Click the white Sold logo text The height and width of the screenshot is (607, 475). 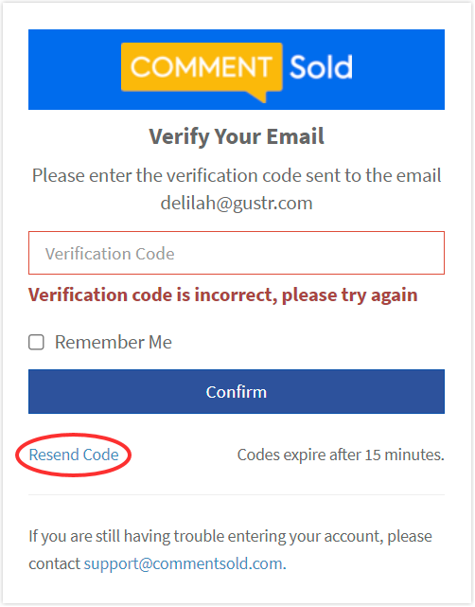click(321, 67)
